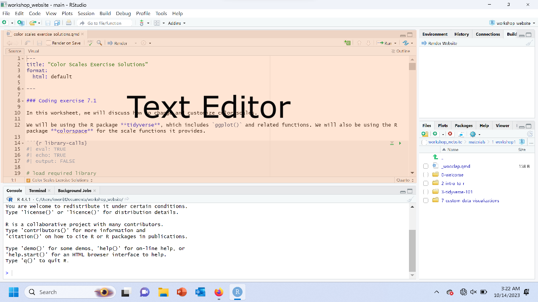Open the Session menu
This screenshot has height=302, width=538.
click(86, 13)
